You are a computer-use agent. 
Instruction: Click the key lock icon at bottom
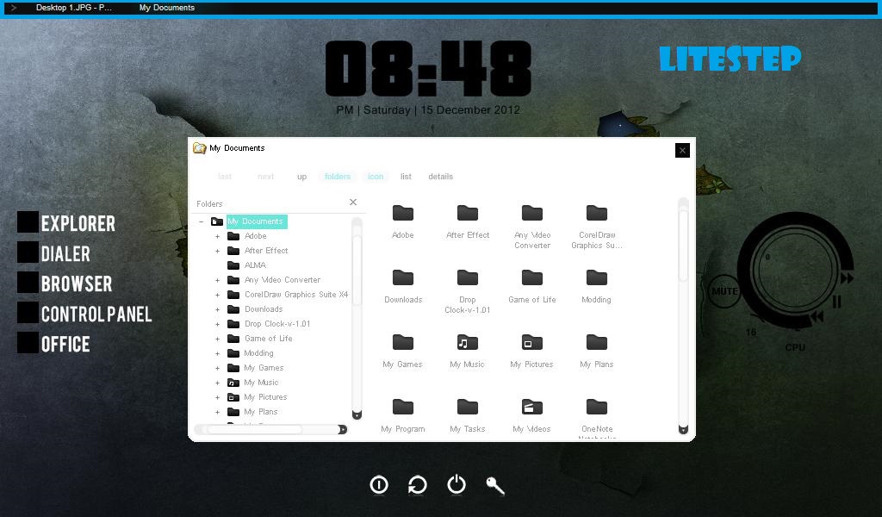tap(495, 485)
